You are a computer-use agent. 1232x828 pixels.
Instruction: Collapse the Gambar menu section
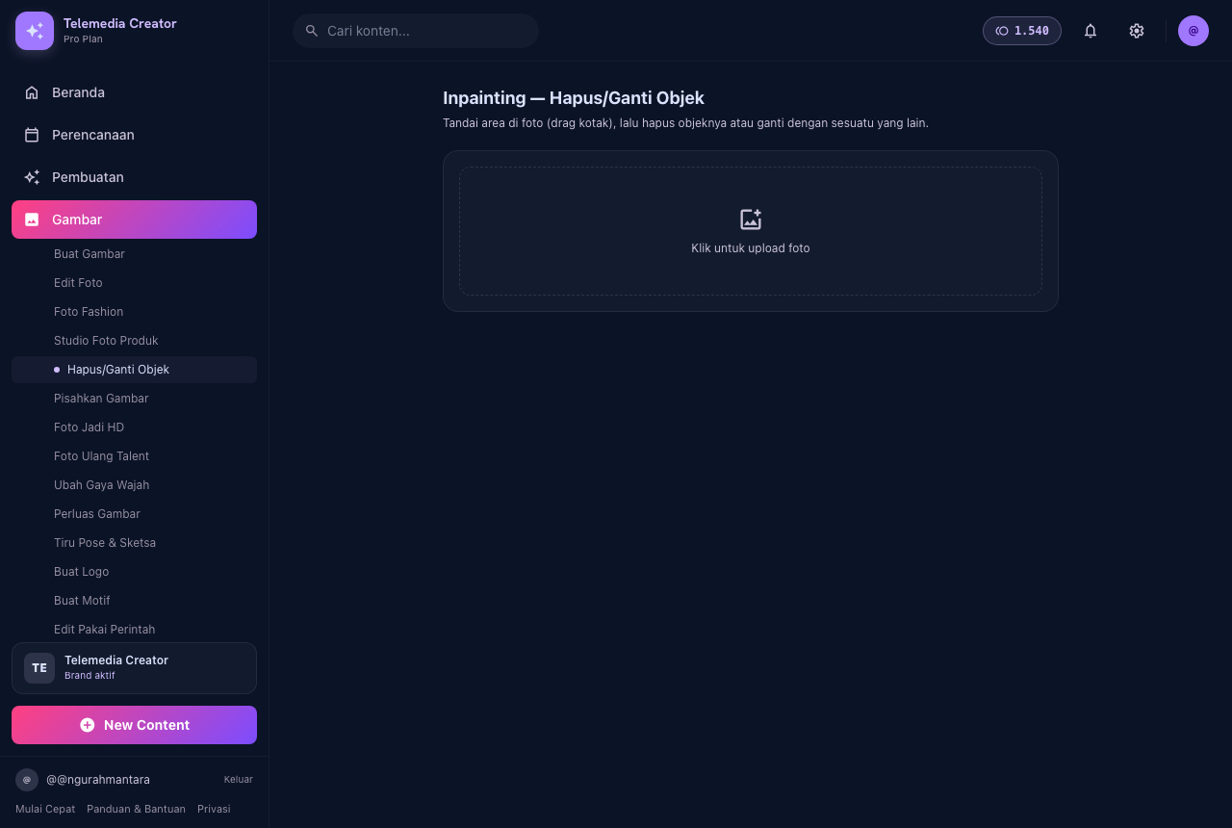click(x=134, y=220)
